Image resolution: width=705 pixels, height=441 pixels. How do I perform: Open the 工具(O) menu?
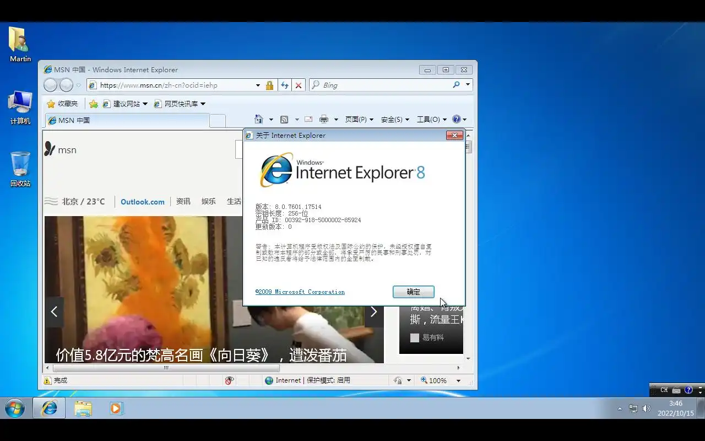tap(432, 119)
